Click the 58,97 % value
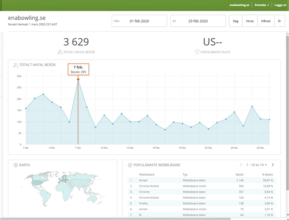The image size is (289, 220). click(268, 180)
